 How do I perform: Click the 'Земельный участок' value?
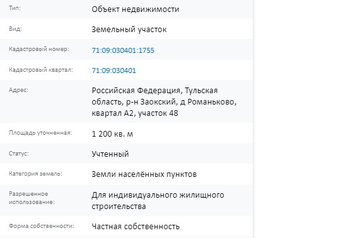click(x=129, y=30)
